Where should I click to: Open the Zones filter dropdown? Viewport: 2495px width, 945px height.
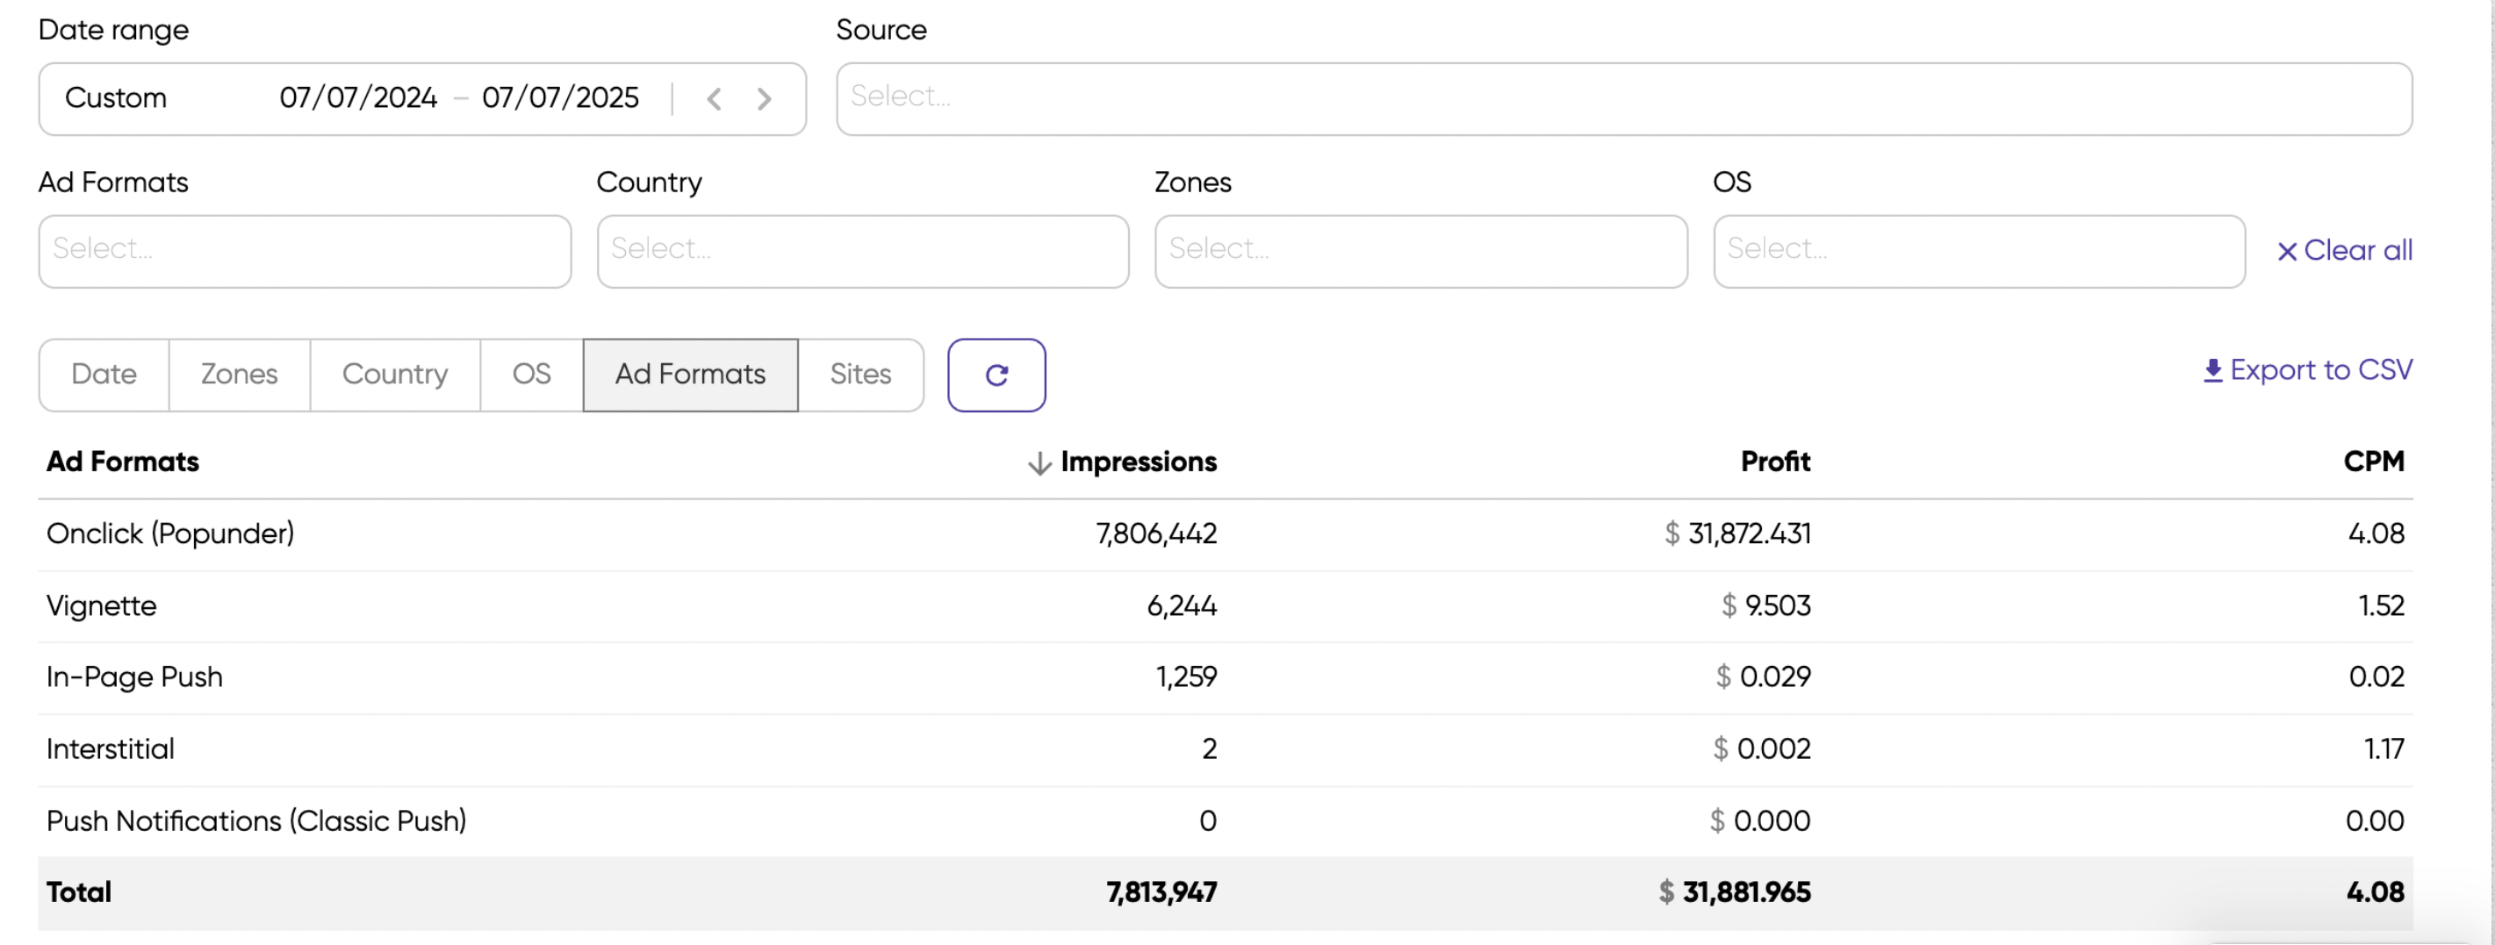point(1420,251)
